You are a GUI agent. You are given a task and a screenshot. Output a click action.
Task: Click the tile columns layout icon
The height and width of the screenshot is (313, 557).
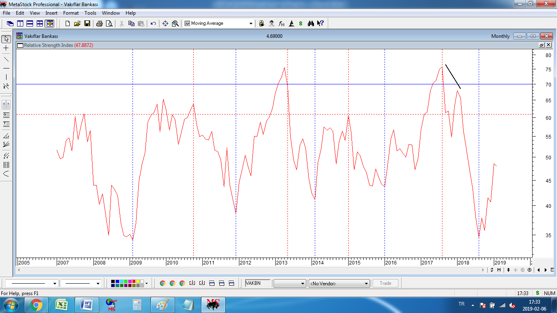[20, 24]
